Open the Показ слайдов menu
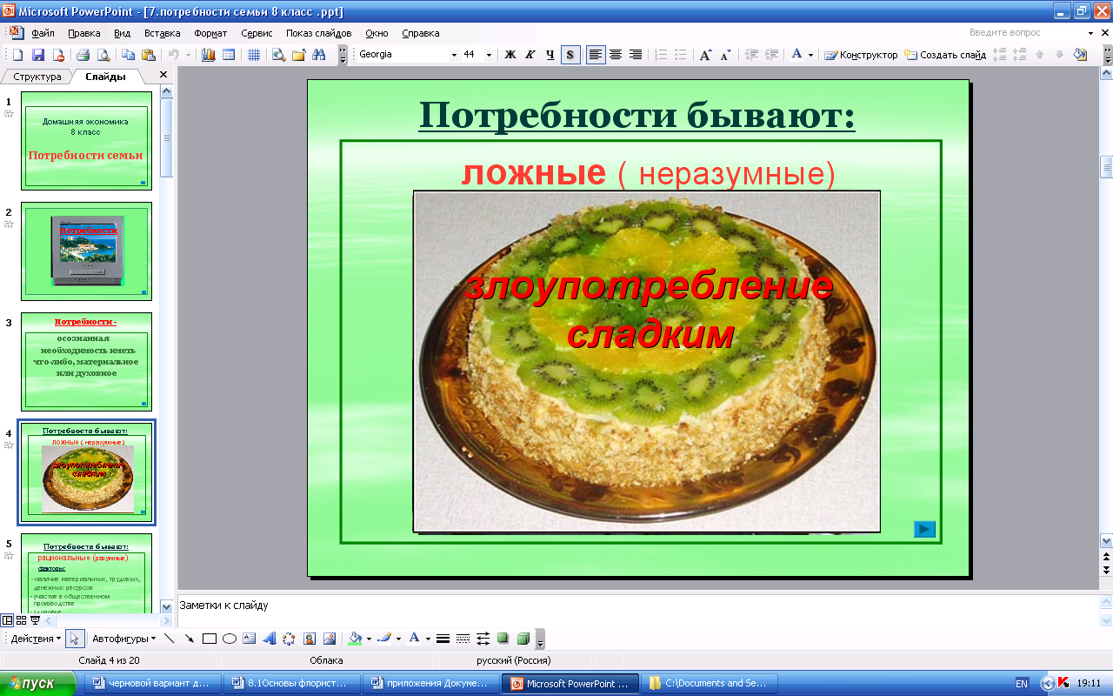The image size is (1113, 696). pyautogui.click(x=318, y=33)
